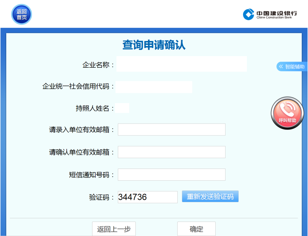This screenshot has height=236, width=308.
Task: Click the 持照人姓名 input box
Action: [122, 108]
